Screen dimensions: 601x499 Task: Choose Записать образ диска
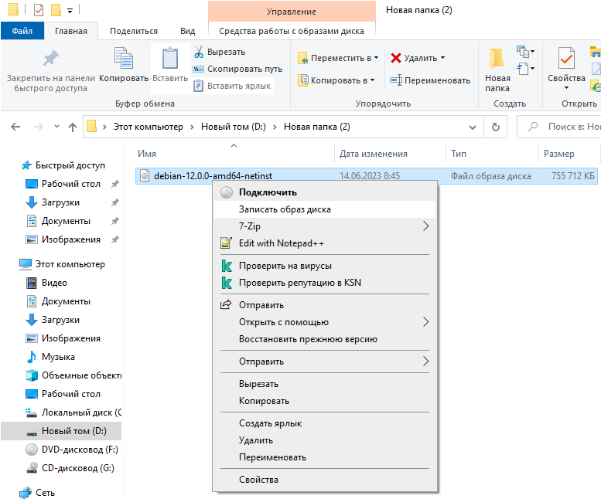[325, 209]
